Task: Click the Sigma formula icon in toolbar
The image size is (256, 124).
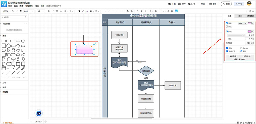Action: [x=145, y=11]
